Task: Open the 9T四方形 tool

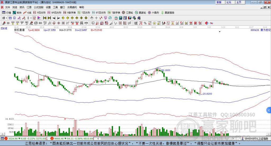Action: click(x=99, y=13)
